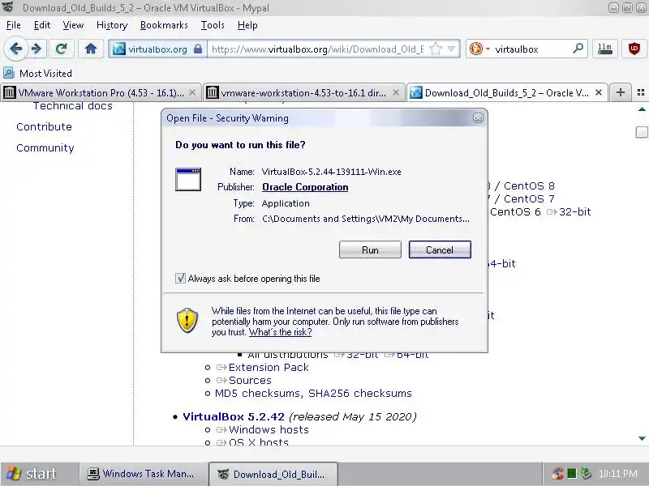
Task: Go back with the back arrow button
Action: 15,49
